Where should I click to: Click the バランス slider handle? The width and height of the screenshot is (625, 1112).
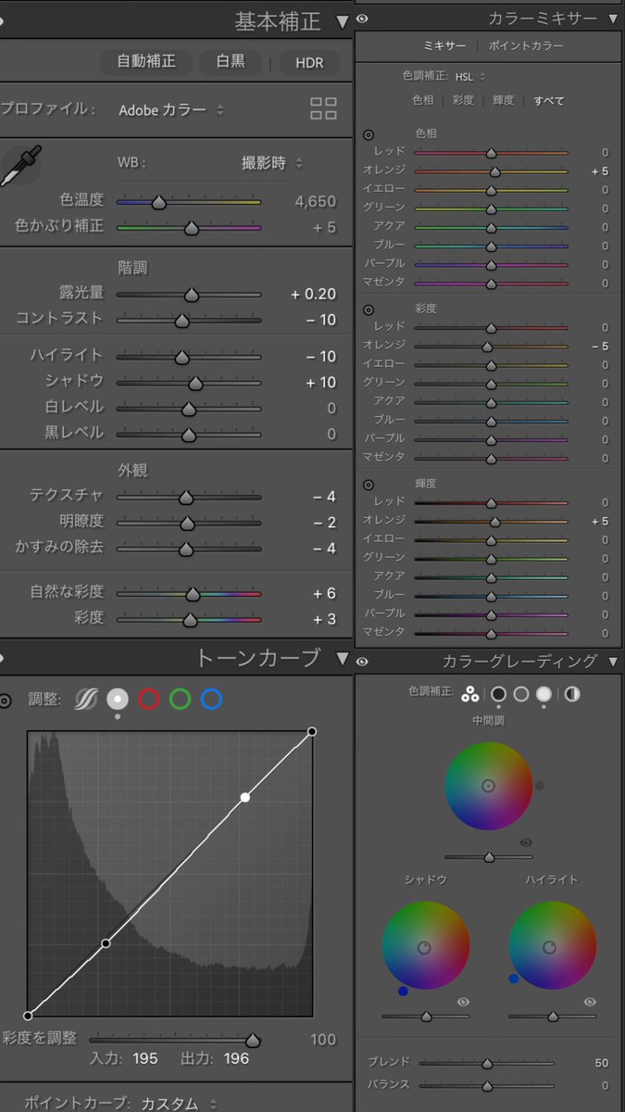pyautogui.click(x=487, y=1085)
